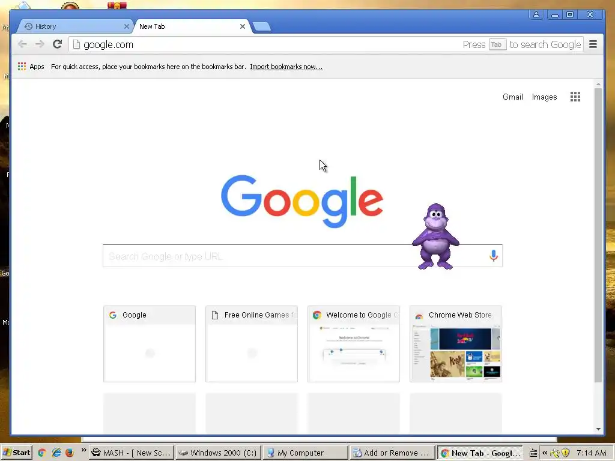This screenshot has width=615, height=461.
Task: Click the page scrollbar down arrow
Action: [x=598, y=429]
